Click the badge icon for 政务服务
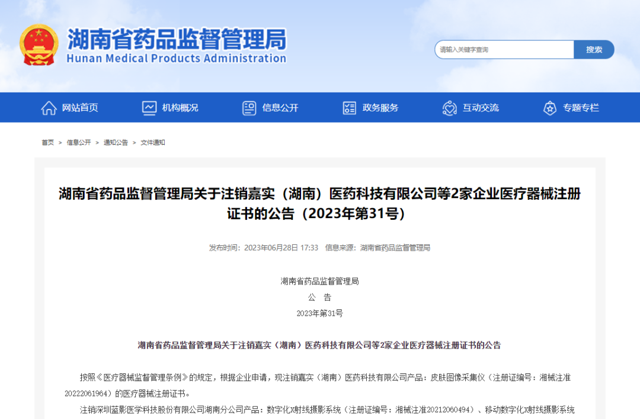 pos(349,107)
